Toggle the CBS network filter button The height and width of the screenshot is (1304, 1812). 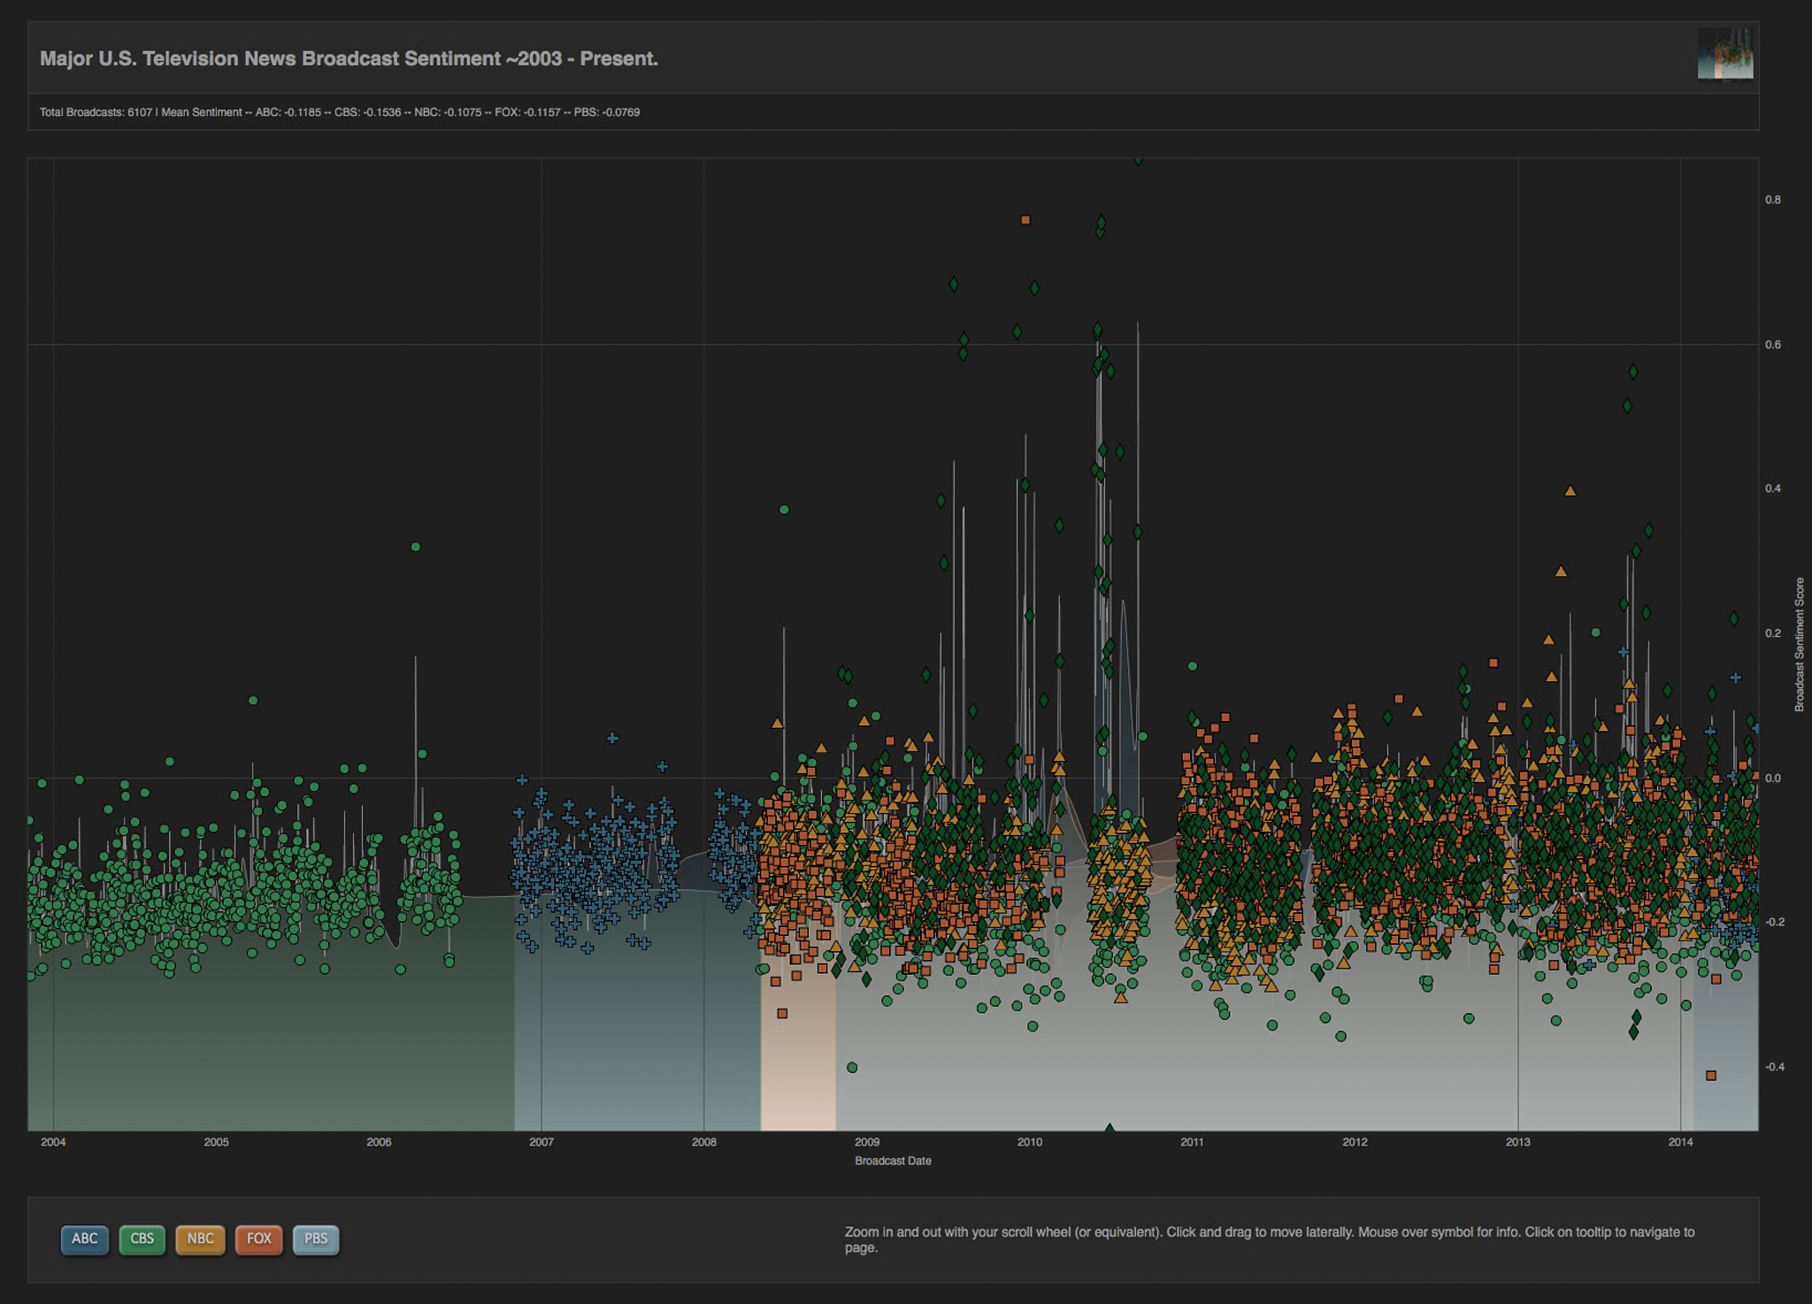point(142,1239)
